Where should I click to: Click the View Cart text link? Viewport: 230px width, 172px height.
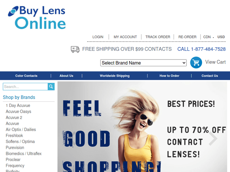(215, 62)
